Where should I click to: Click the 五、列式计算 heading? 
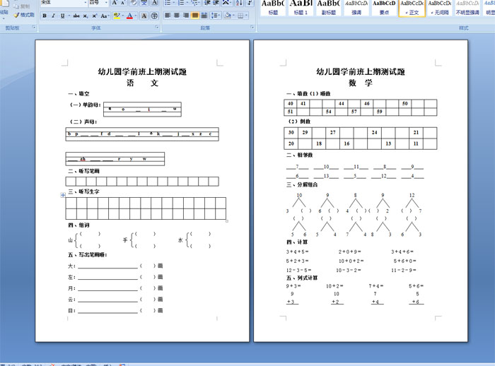tap(302, 278)
